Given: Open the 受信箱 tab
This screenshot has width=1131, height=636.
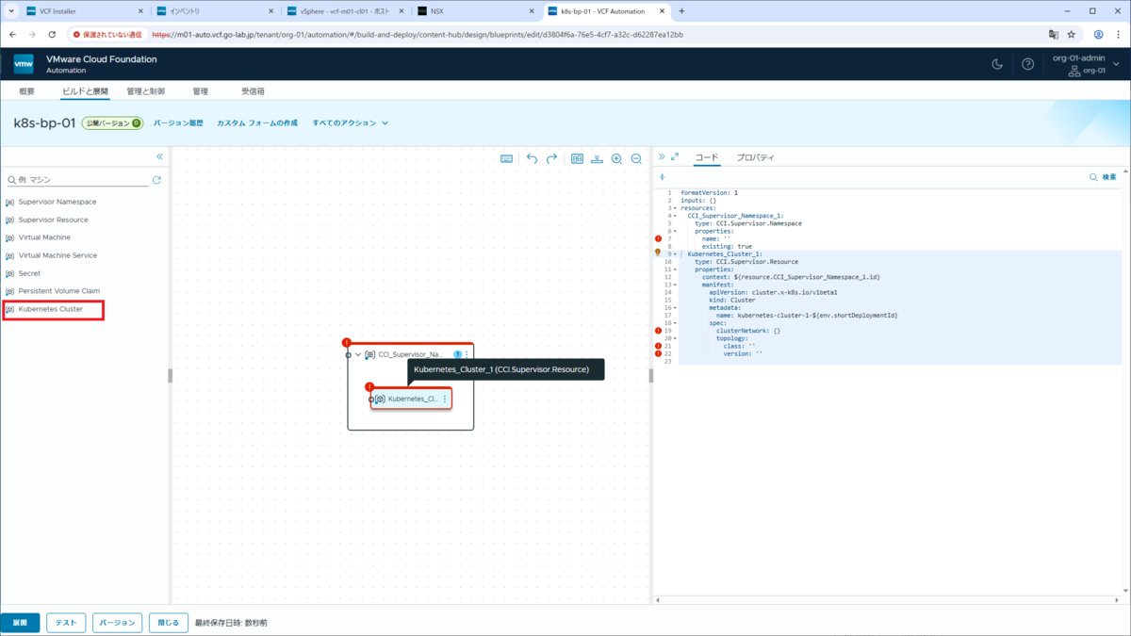Looking at the screenshot, I should pyautogui.click(x=253, y=91).
